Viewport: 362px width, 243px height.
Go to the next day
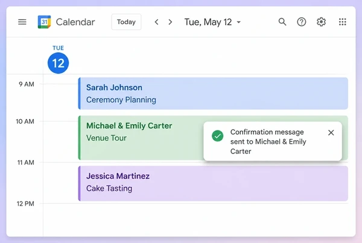coord(170,22)
